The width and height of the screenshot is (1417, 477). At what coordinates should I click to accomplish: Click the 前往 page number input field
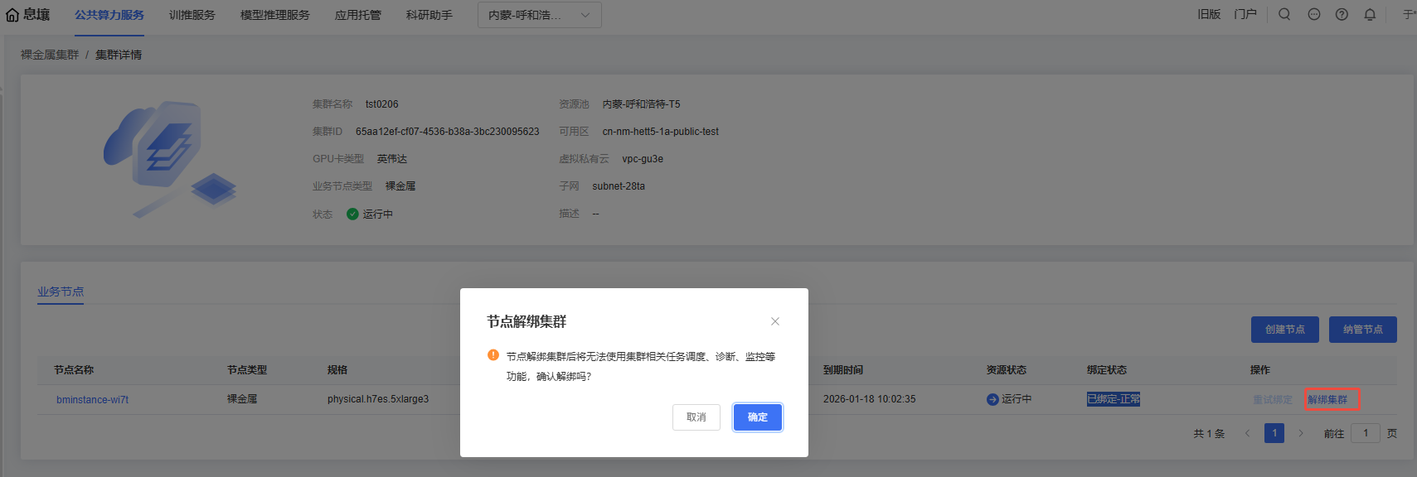1365,433
